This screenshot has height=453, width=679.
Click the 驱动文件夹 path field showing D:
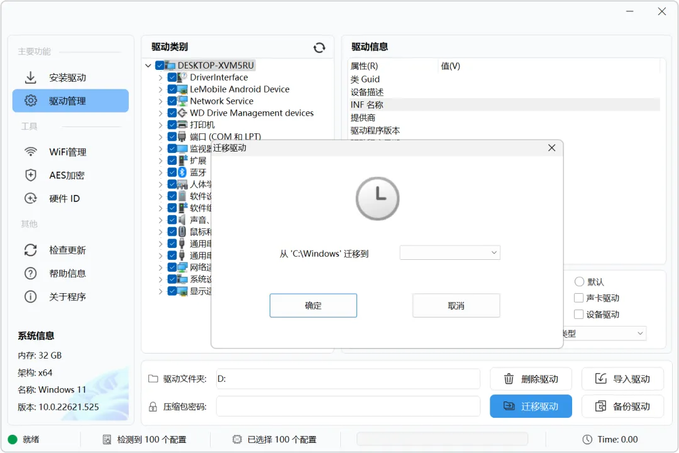pos(348,379)
